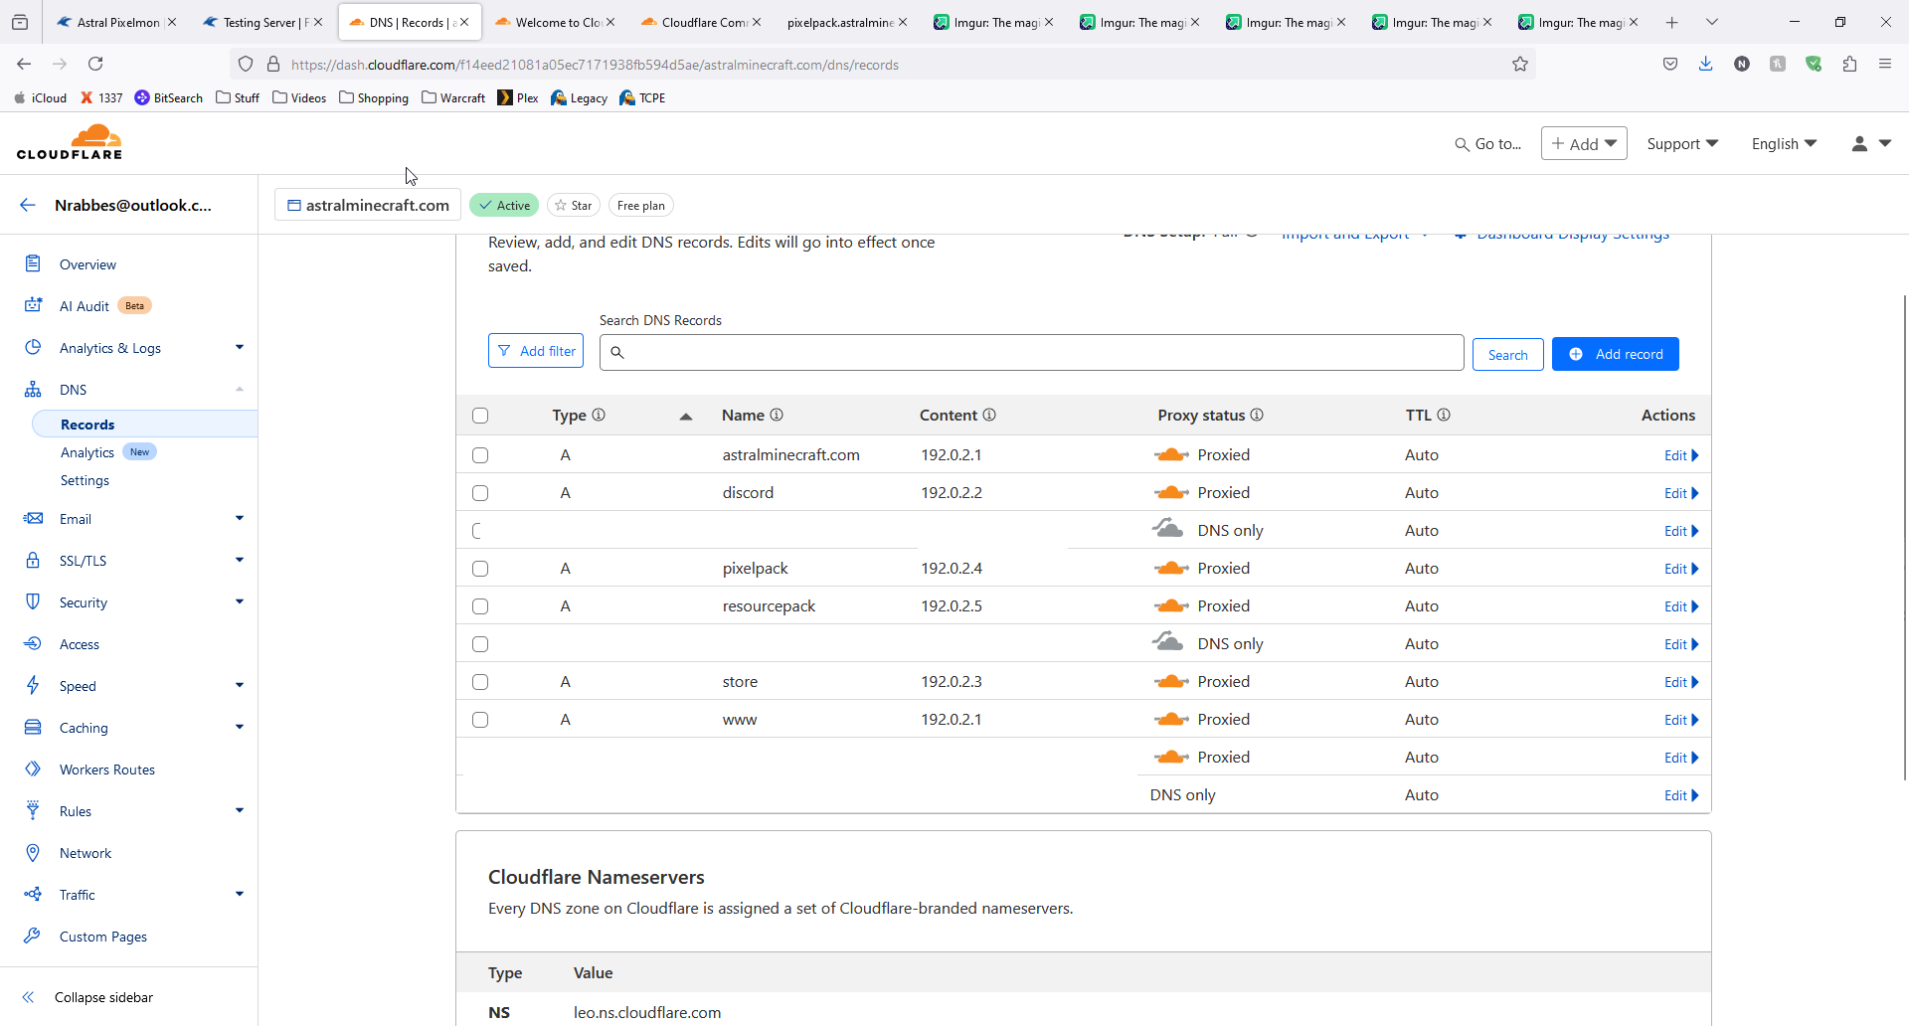
Task: Open the browser extensions icon
Action: tap(1849, 65)
